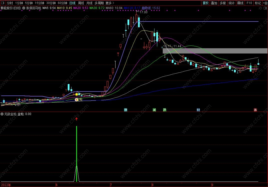Click the diamond icon in chart corner
The image size is (268, 187).
pyautogui.click(x=260, y=8)
